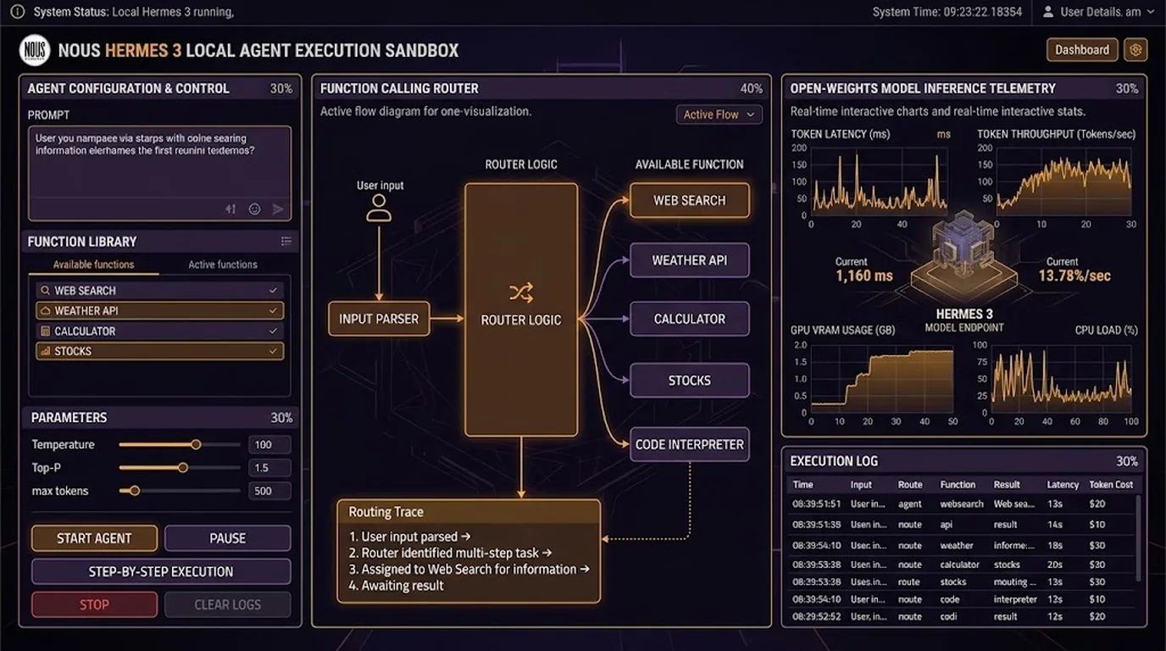Select the CODE INTERPRETER function node

[x=690, y=444]
